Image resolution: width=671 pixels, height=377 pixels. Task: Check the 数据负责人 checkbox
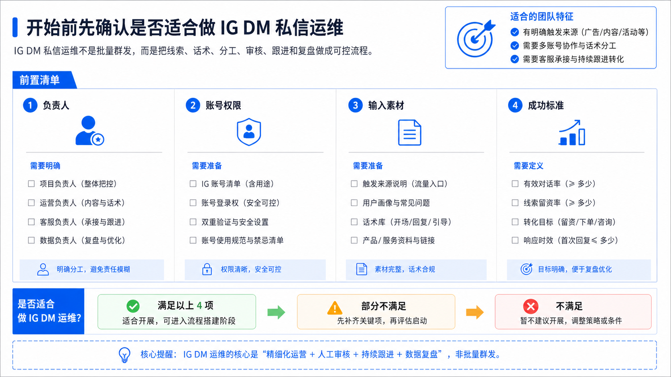tap(31, 240)
